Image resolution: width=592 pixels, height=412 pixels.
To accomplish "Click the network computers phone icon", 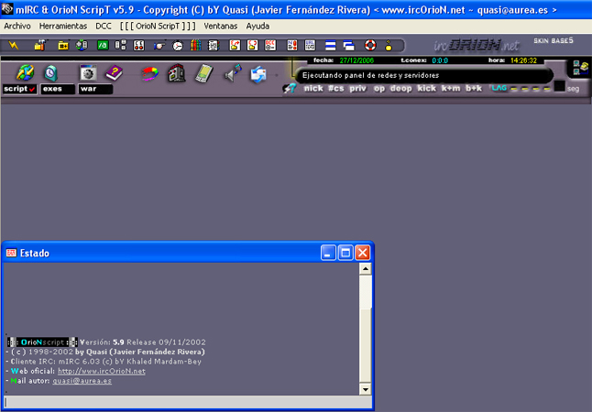I will (581, 68).
